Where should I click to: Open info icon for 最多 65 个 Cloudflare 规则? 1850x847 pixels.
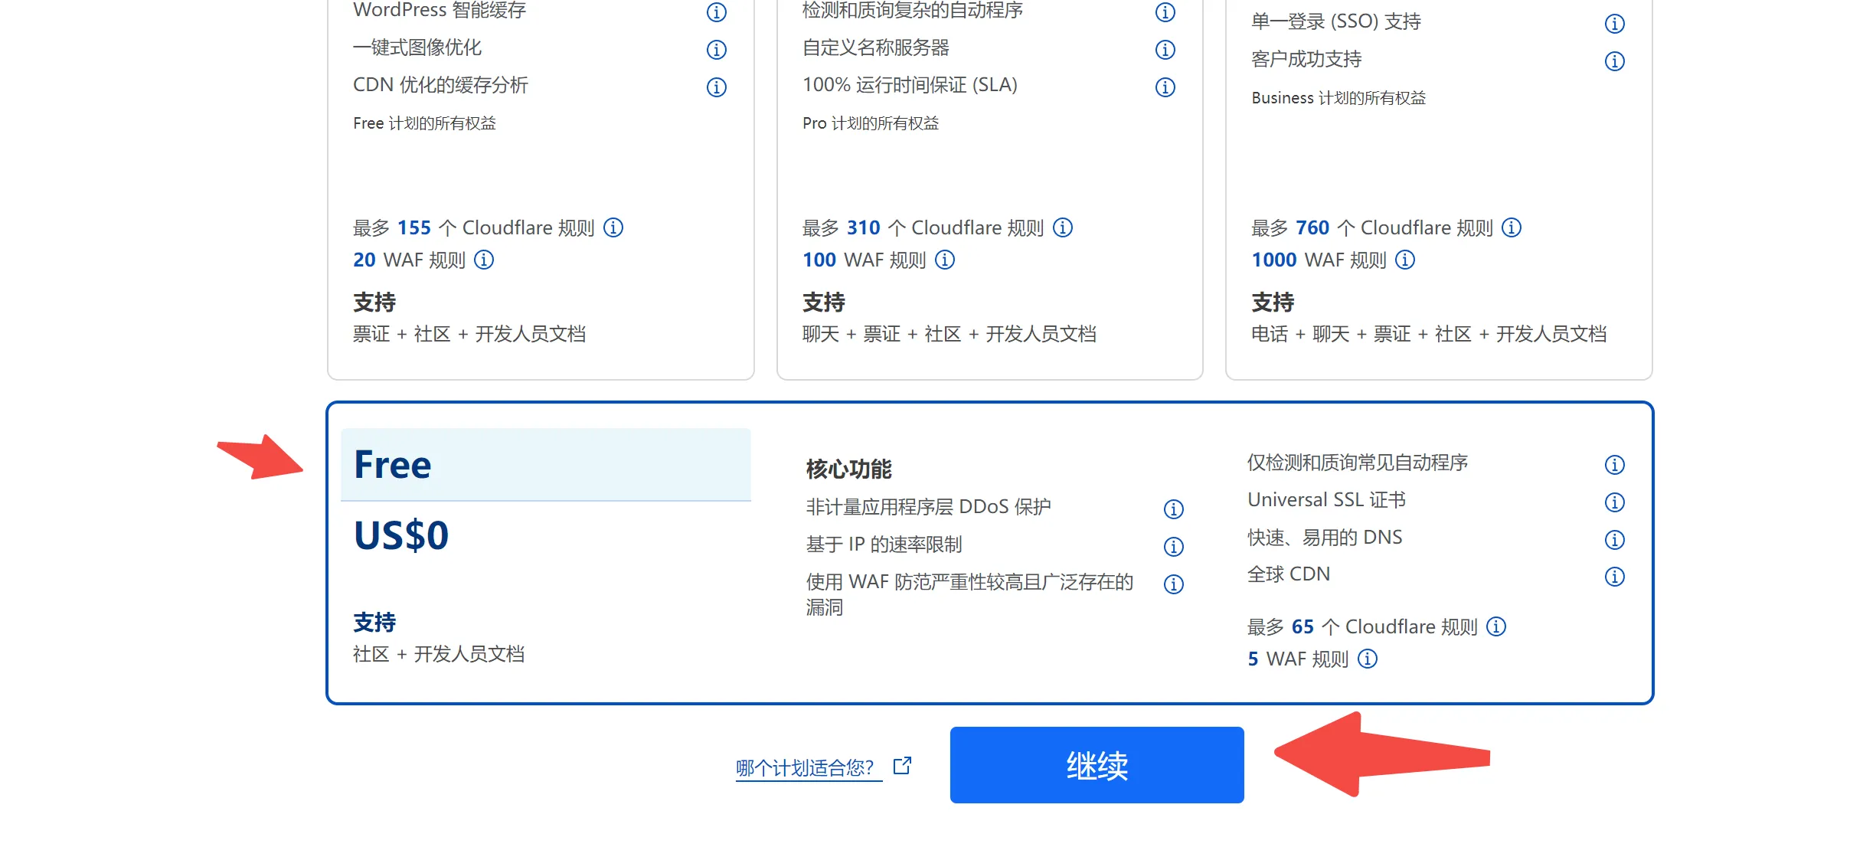click(x=1496, y=626)
